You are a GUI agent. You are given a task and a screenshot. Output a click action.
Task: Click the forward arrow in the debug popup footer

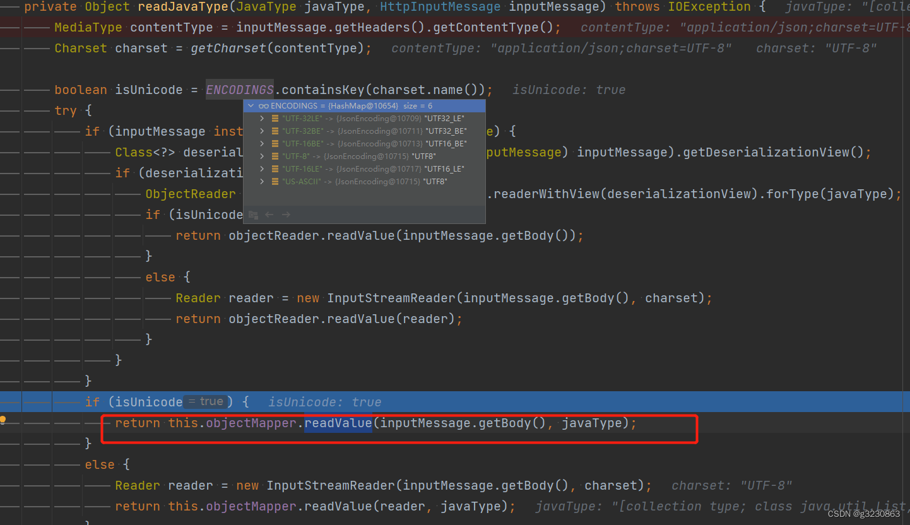click(286, 215)
